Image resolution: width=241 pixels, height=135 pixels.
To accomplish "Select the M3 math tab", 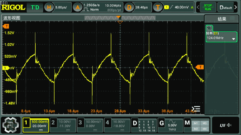I will click(205, 123).
